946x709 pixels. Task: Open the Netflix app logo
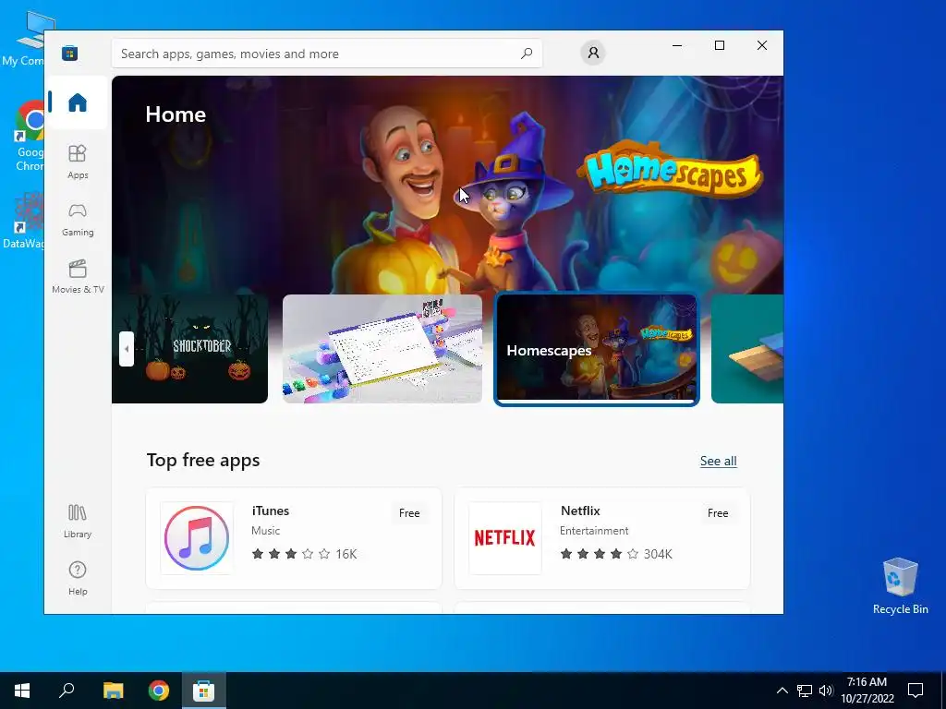[x=505, y=538]
